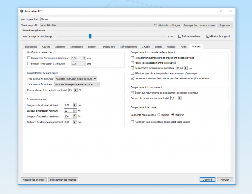
Task: Close the Paramètres FFF dialog
Action: click(x=231, y=11)
